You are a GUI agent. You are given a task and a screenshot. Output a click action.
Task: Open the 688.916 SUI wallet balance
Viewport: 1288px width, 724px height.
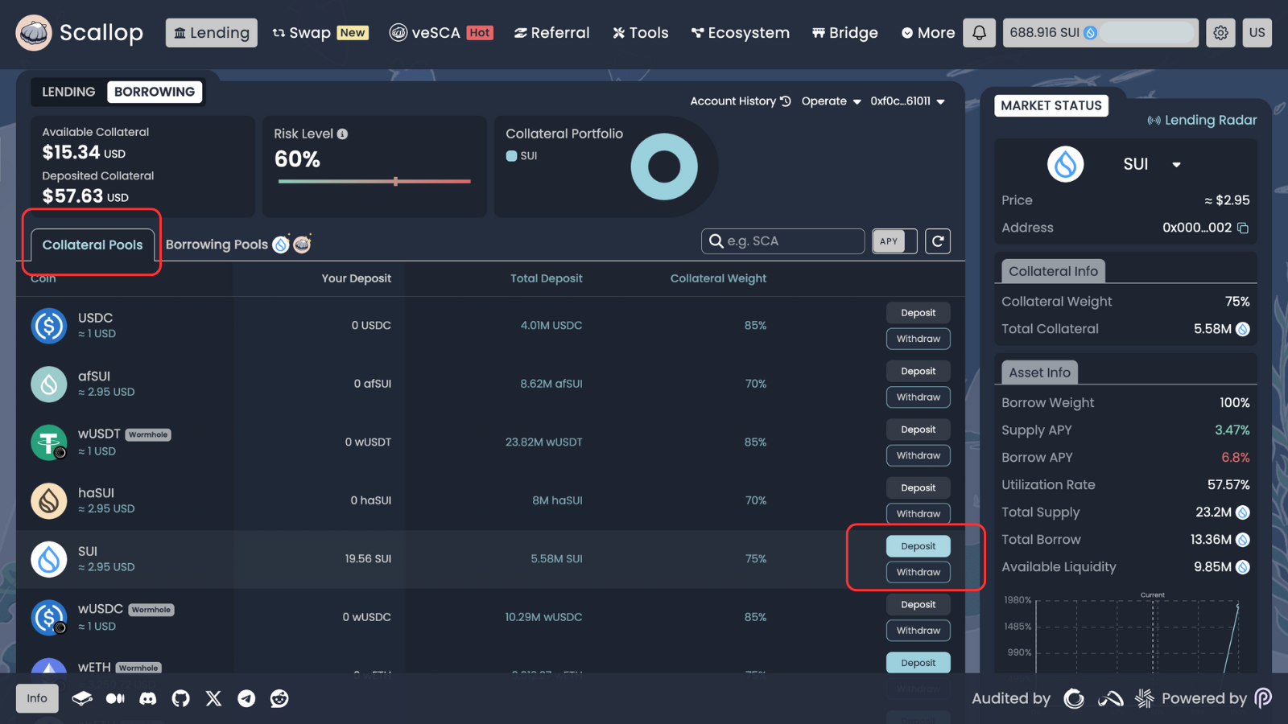click(x=1100, y=33)
